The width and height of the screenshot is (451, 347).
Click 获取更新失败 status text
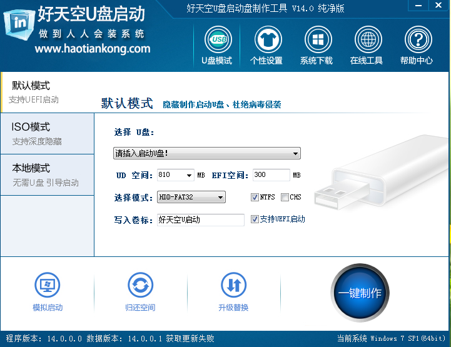190,338
